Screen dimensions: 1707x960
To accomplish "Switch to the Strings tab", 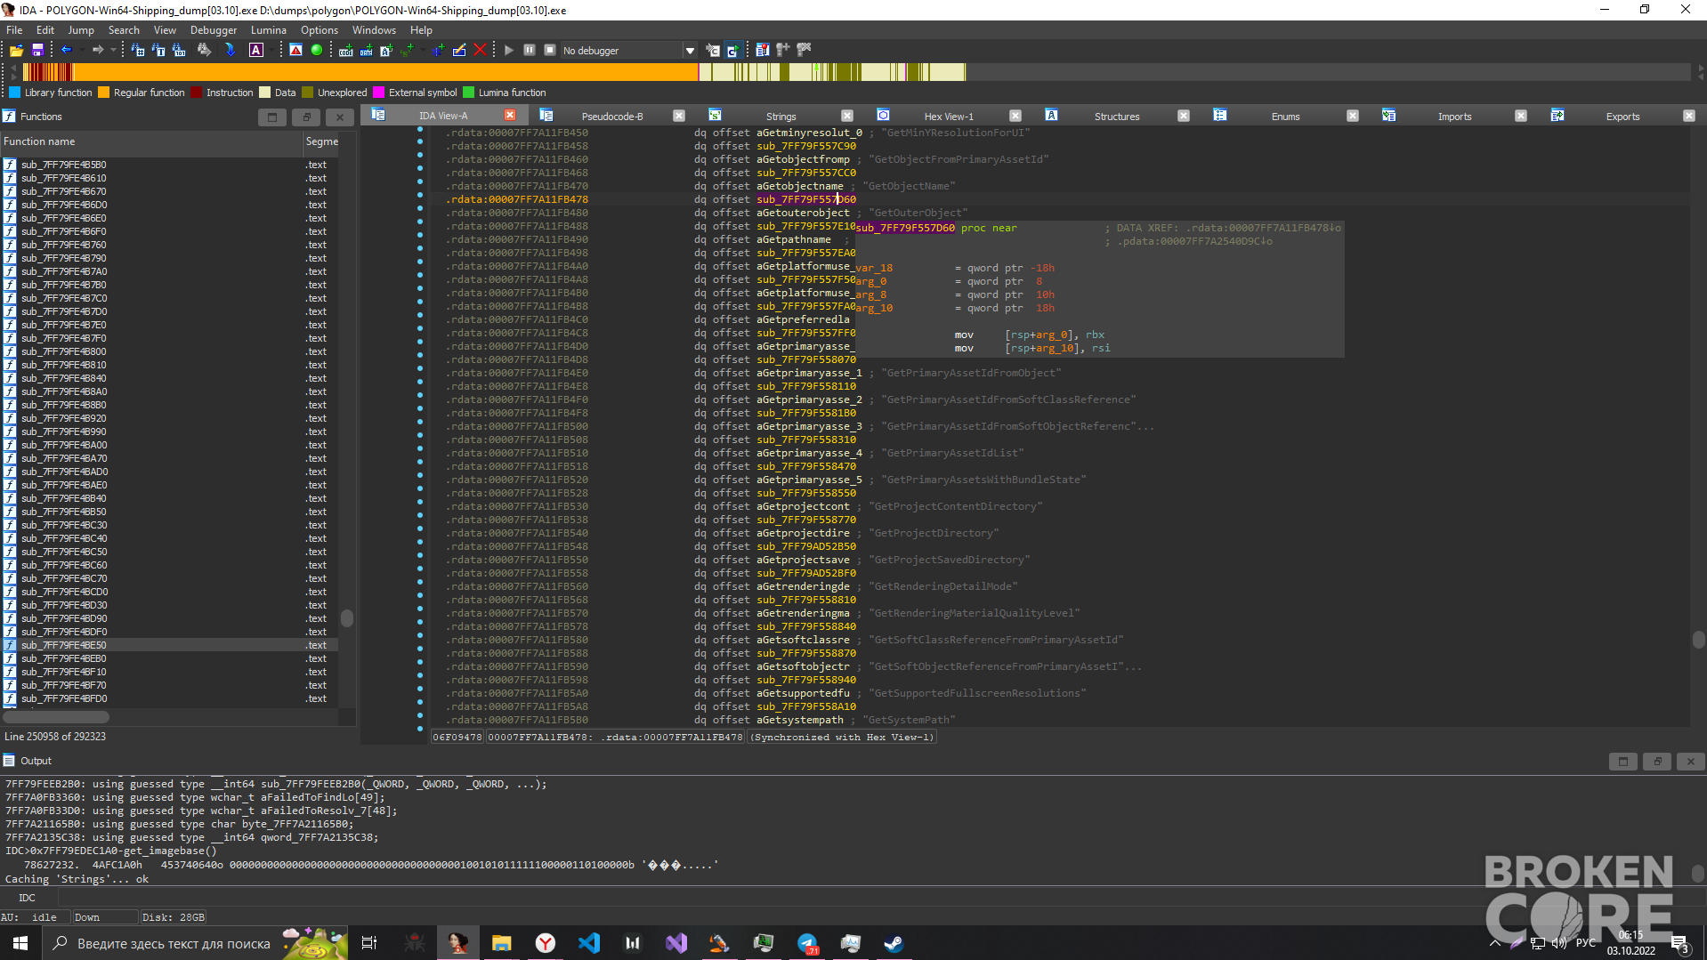I will 781,116.
